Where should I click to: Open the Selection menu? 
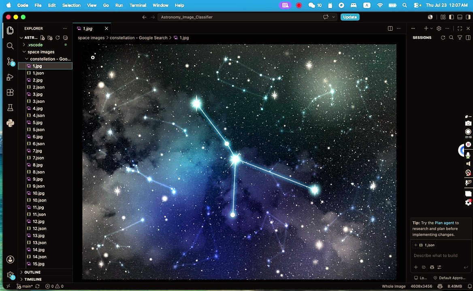pos(71,5)
